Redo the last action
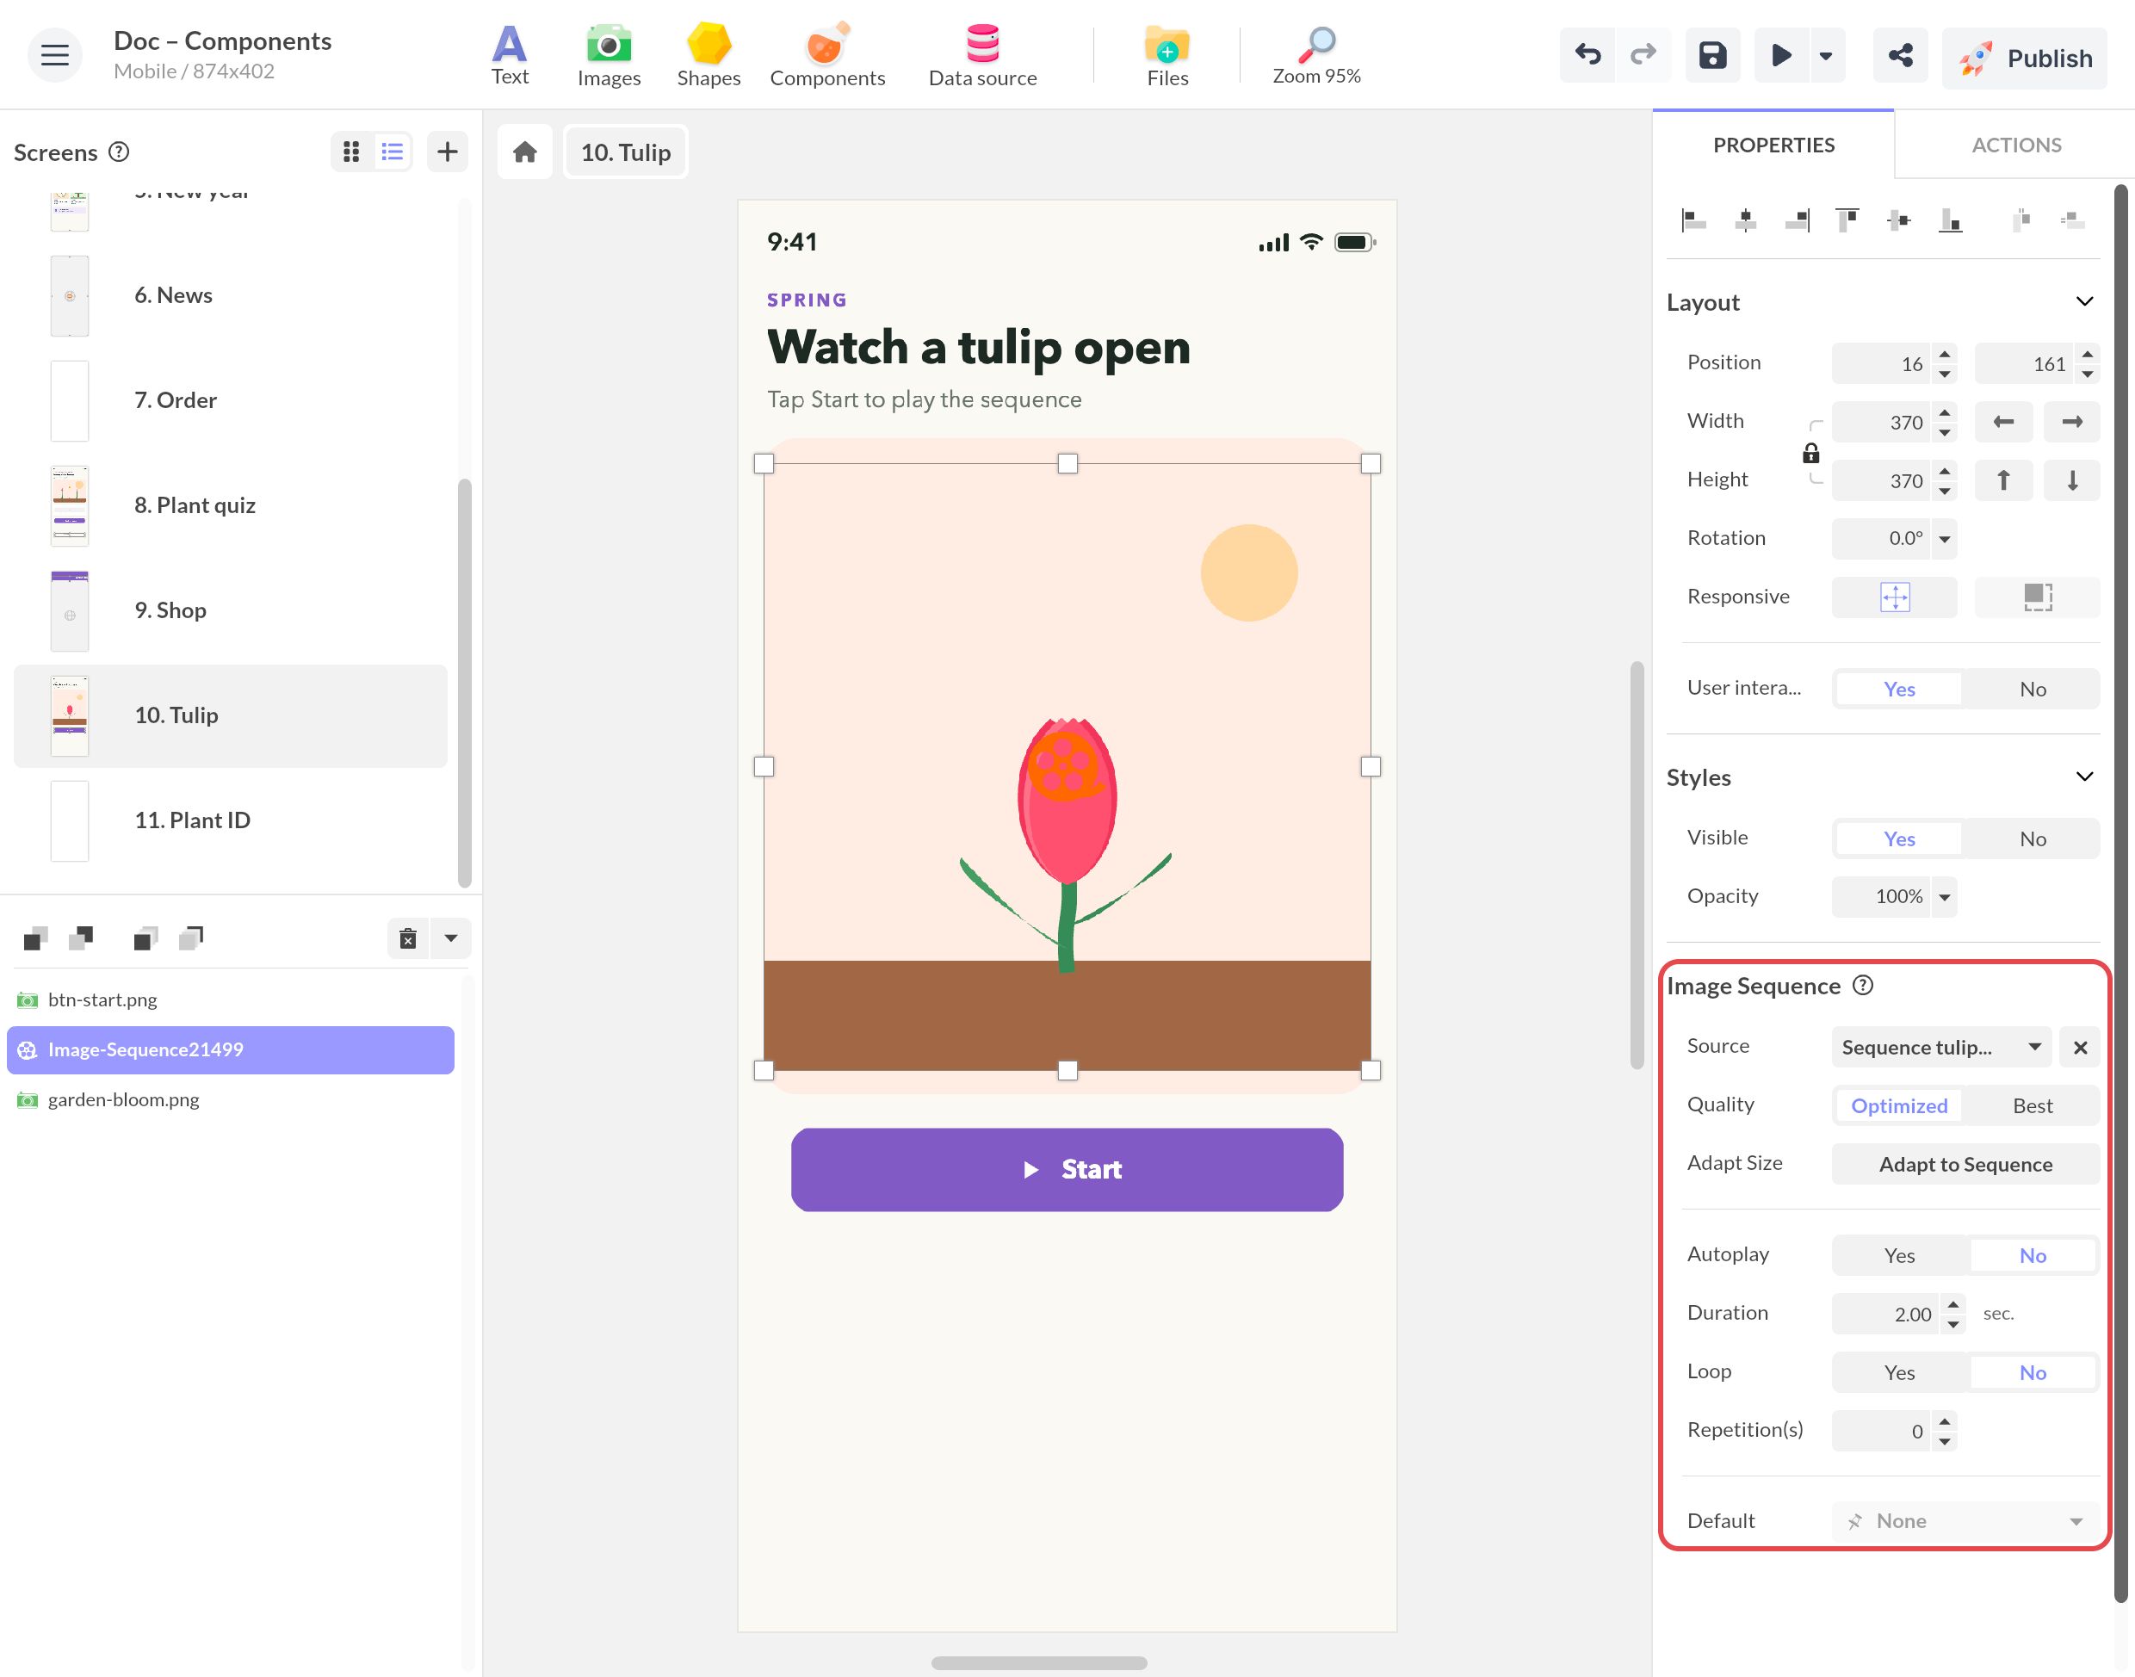 pos(1643,56)
